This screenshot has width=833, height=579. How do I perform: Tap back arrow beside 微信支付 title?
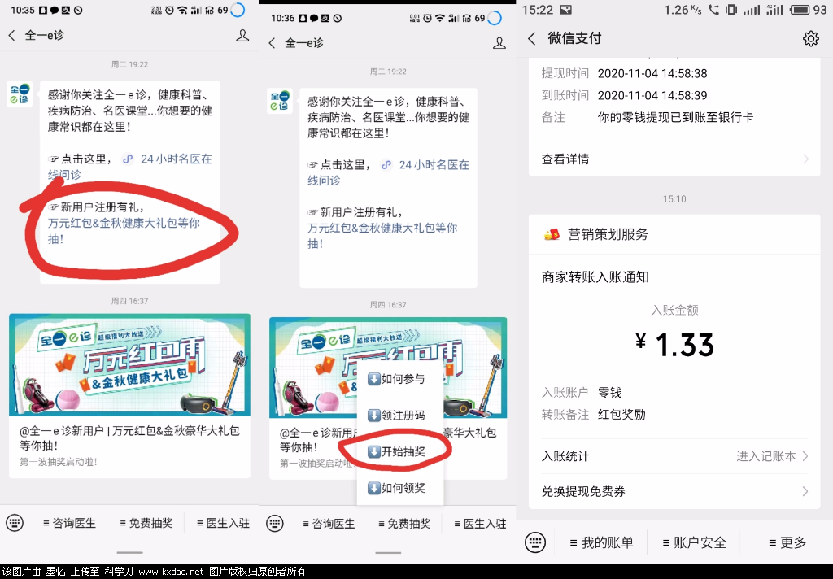[x=532, y=39]
